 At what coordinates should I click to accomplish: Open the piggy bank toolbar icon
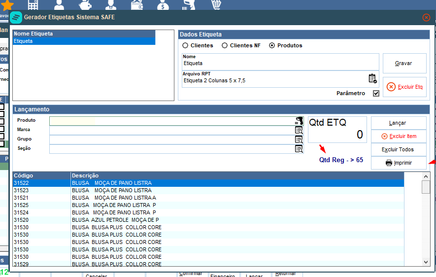point(85,5)
